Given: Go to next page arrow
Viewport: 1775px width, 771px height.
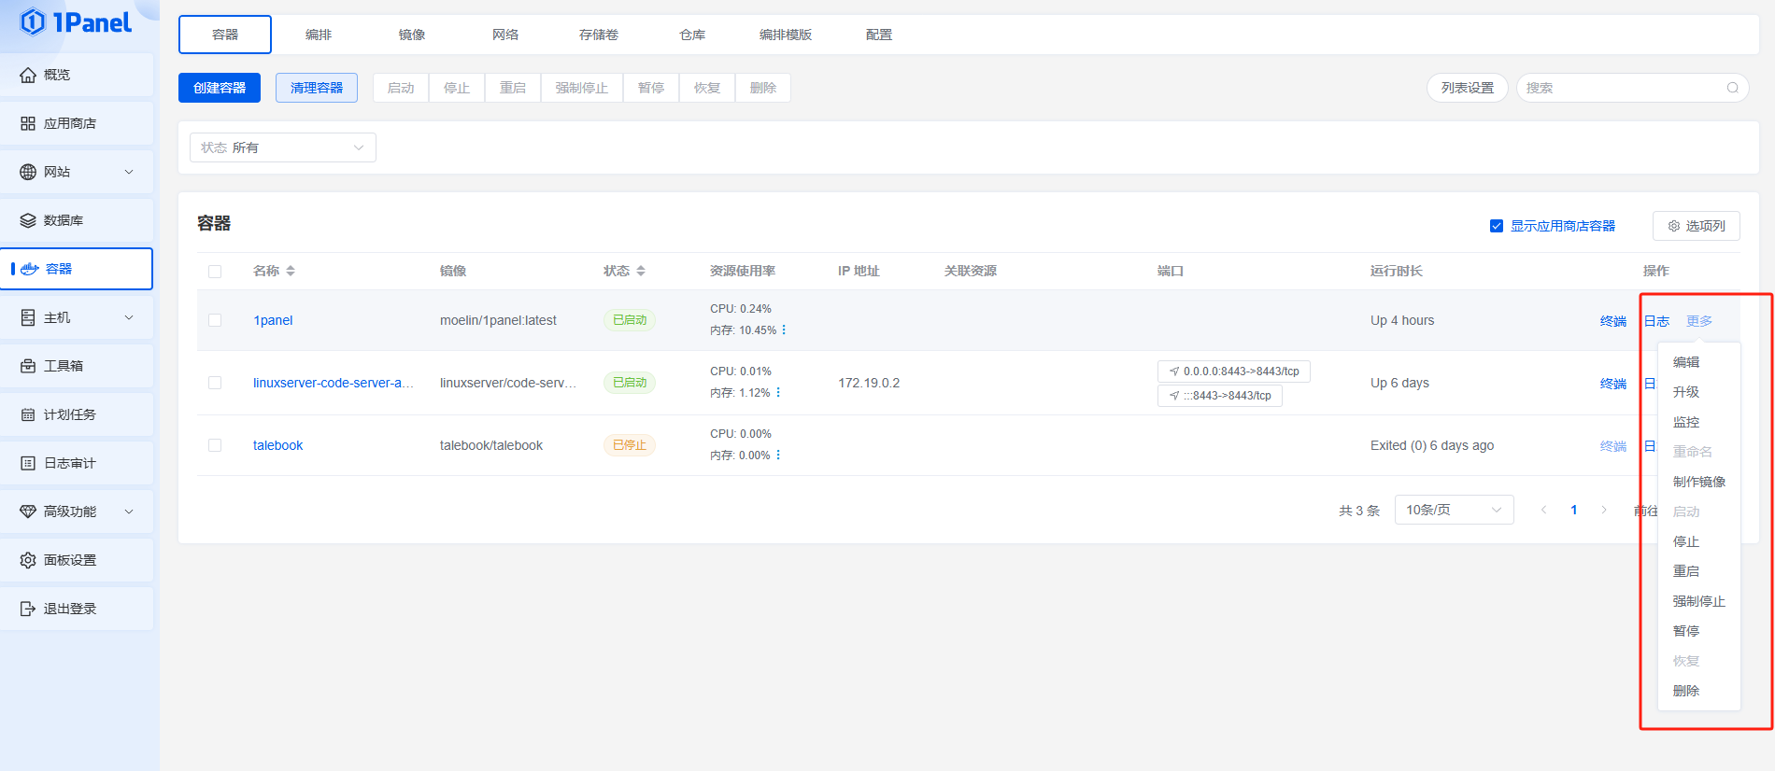Looking at the screenshot, I should coord(1604,510).
